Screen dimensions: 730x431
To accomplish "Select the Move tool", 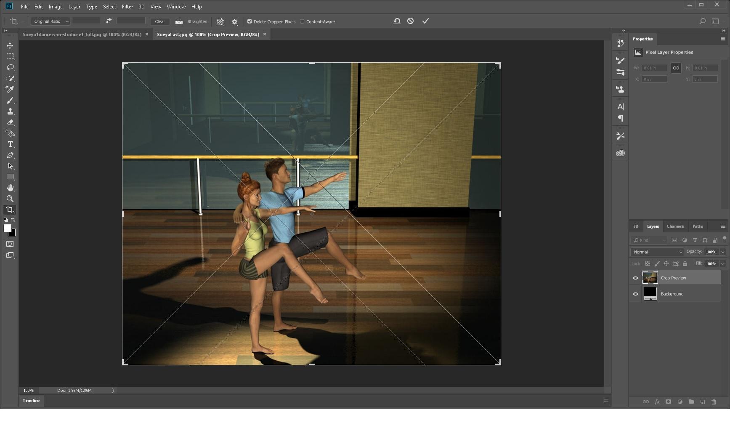I will pos(10,45).
